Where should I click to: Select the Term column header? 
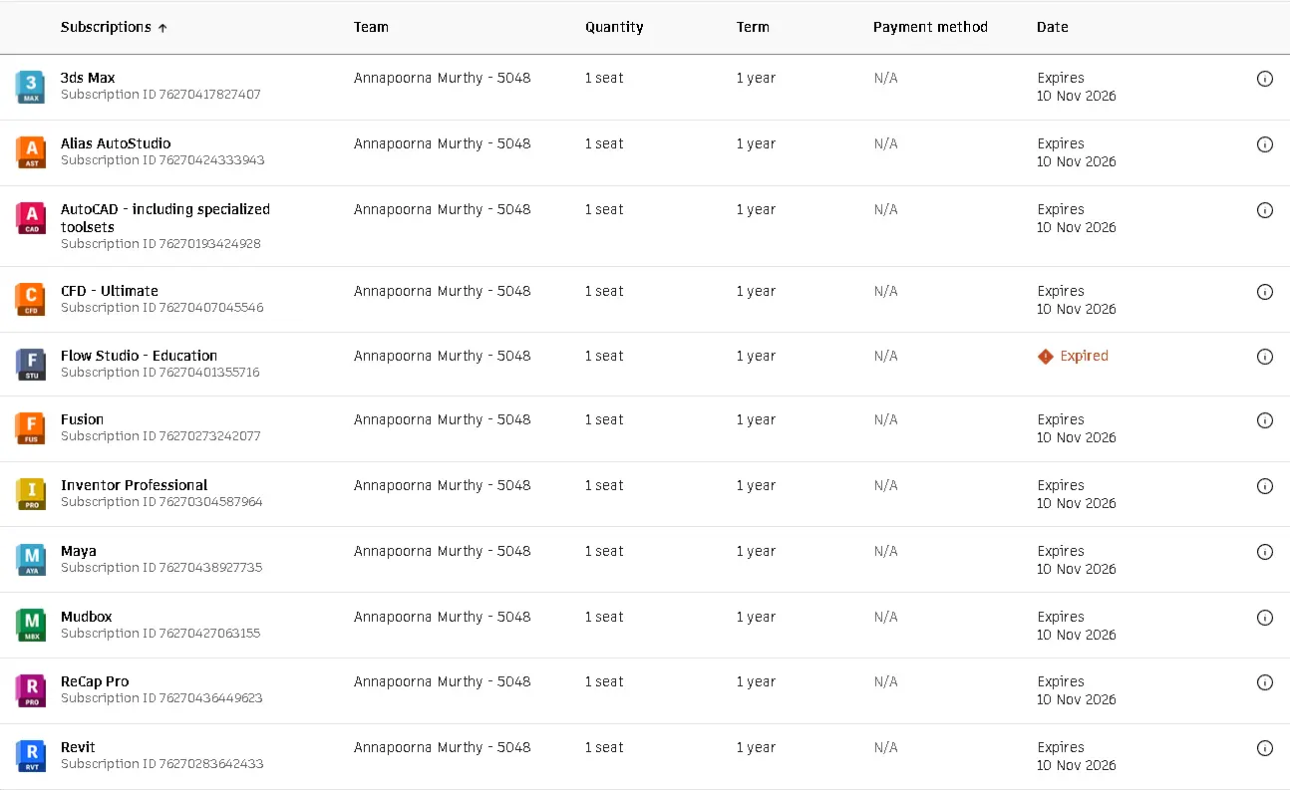(753, 27)
